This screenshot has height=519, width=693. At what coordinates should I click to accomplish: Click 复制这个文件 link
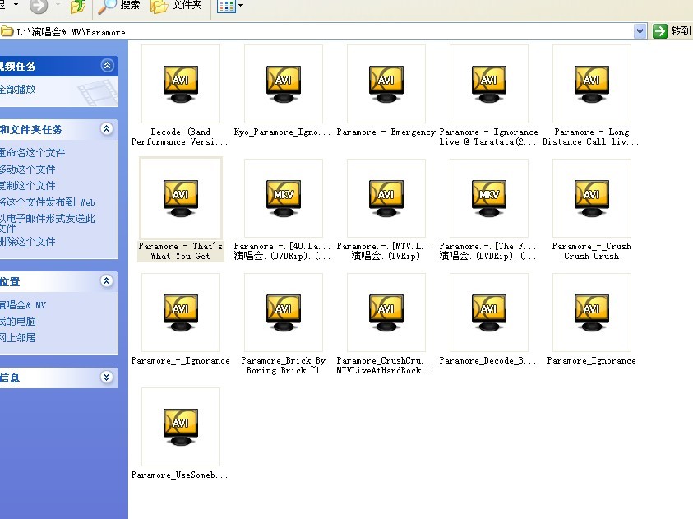(x=27, y=186)
